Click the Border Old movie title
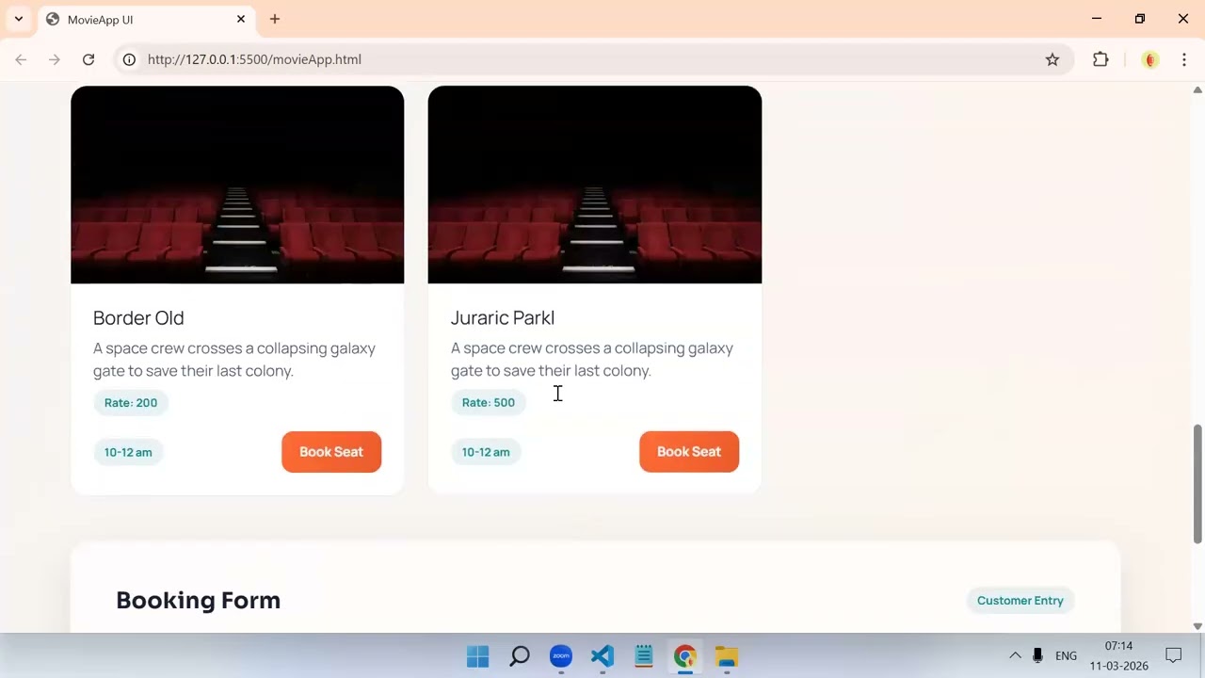This screenshot has height=678, width=1205. tap(138, 318)
